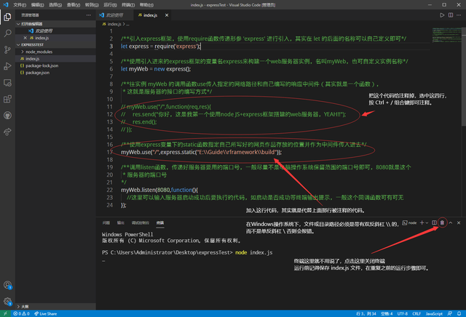Image resolution: width=466 pixels, height=317 pixels.
Task: Open the 文件 (File) menu
Action: tap(20, 5)
